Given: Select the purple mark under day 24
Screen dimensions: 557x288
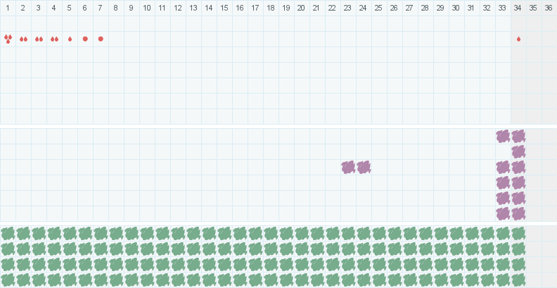Looking at the screenshot, I should click(x=364, y=167).
